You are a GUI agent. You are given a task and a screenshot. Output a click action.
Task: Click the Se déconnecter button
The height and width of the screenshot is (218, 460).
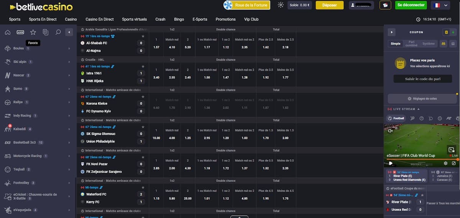[411, 5]
